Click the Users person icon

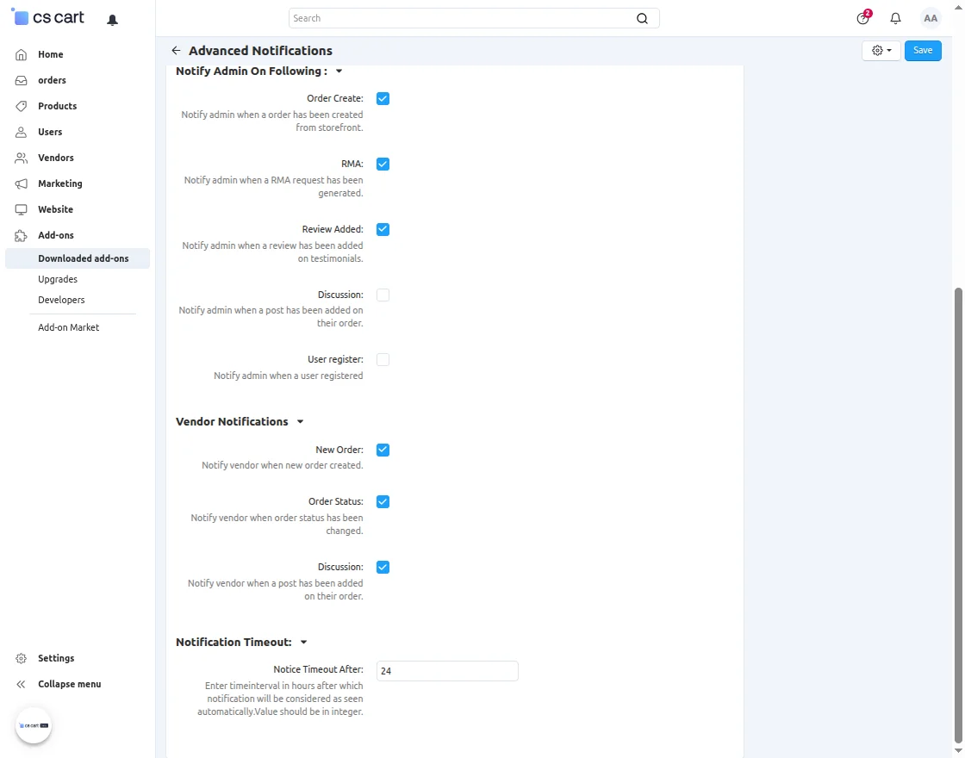tap(21, 133)
